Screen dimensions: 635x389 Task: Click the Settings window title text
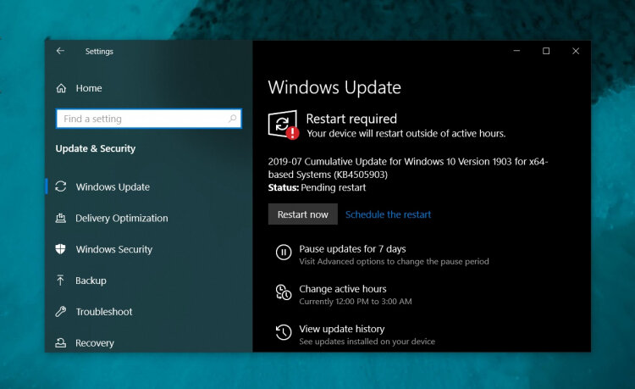[99, 52]
